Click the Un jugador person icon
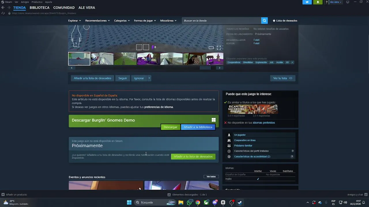 229,135
